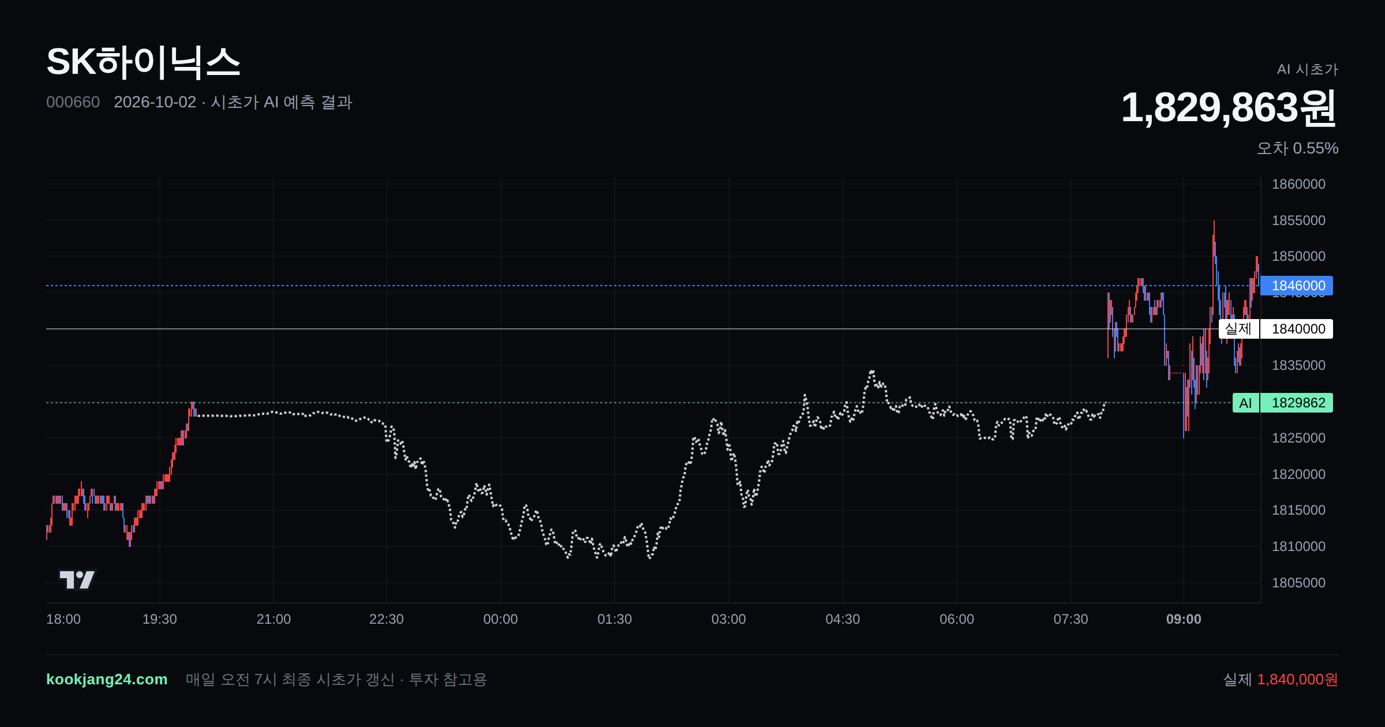Click the 1835000 price axis value
This screenshot has height=727, width=1385.
pos(1298,365)
